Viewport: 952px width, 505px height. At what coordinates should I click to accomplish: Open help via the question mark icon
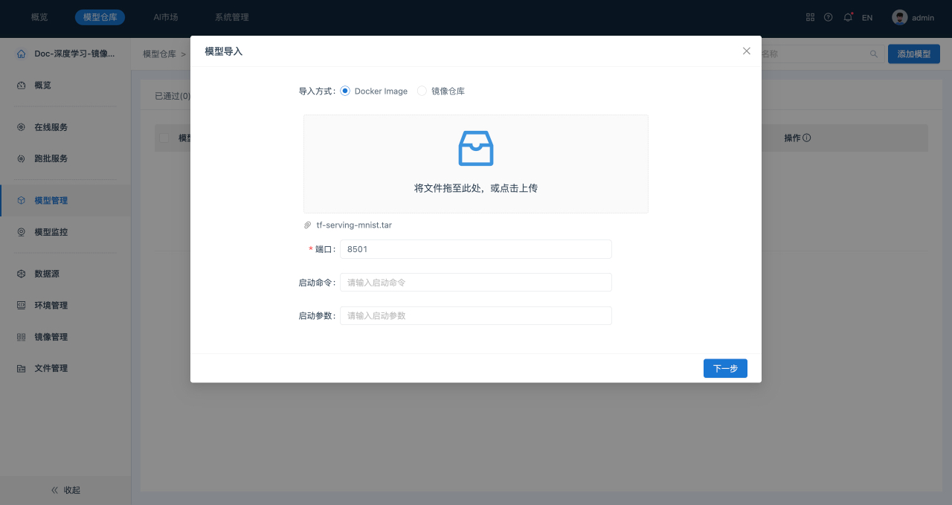pyautogui.click(x=828, y=17)
